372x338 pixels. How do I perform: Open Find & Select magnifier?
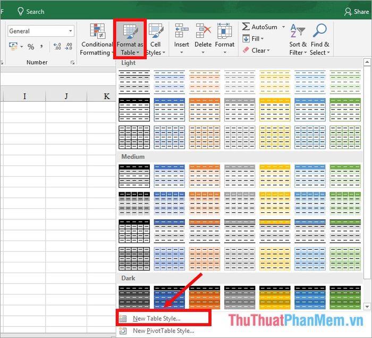(x=319, y=39)
